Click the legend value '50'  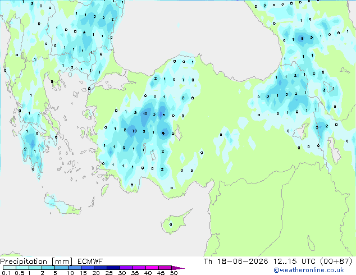tap(174, 273)
